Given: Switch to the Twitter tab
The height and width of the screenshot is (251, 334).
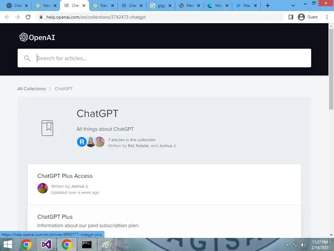Looking at the screenshot, I should pyautogui.click(x=244, y=6).
